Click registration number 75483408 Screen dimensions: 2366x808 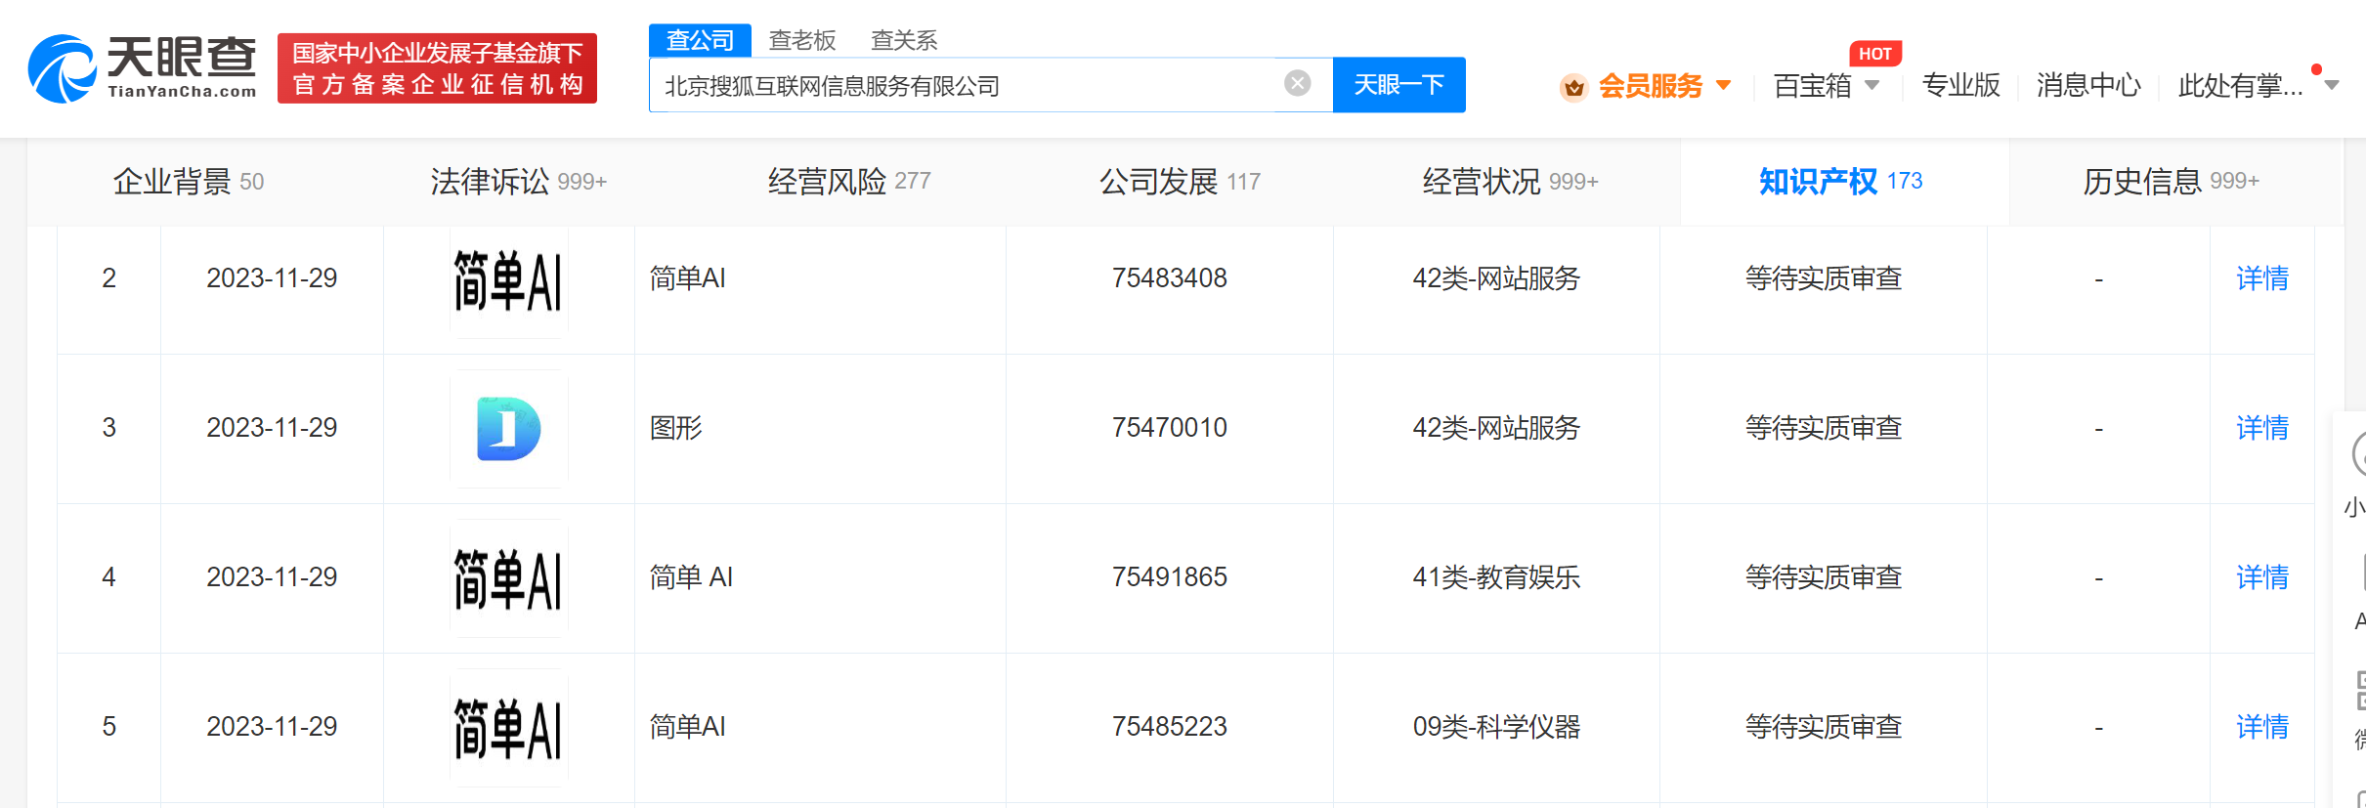pos(1169,278)
